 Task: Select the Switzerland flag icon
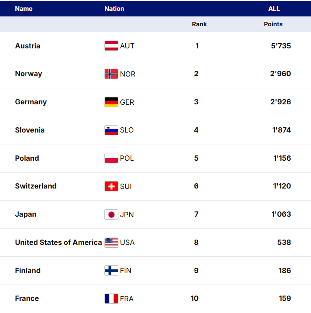111,186
